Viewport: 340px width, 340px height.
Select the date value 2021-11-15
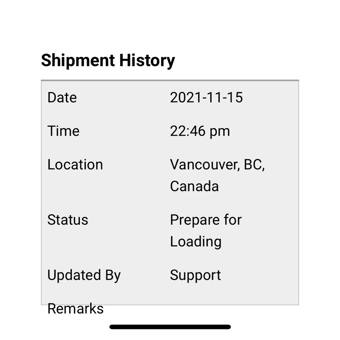pyautogui.click(x=206, y=98)
